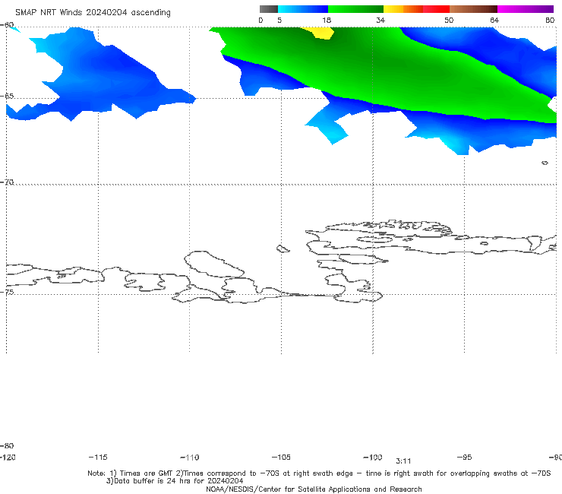
Task: Click the longitude label '-110'
Action: (x=190, y=458)
